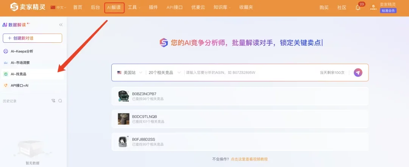Collapse the sidebar with double chevron icon
Image resolution: width=409 pixels, height=167 pixels.
coord(61,25)
